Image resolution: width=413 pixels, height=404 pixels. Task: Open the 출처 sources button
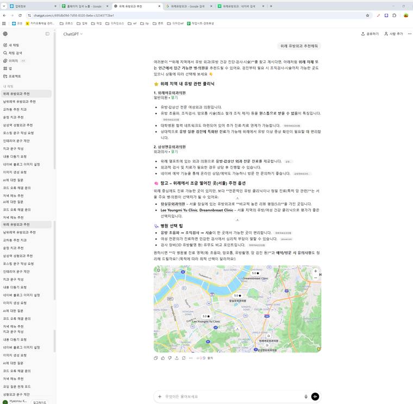tap(205, 358)
